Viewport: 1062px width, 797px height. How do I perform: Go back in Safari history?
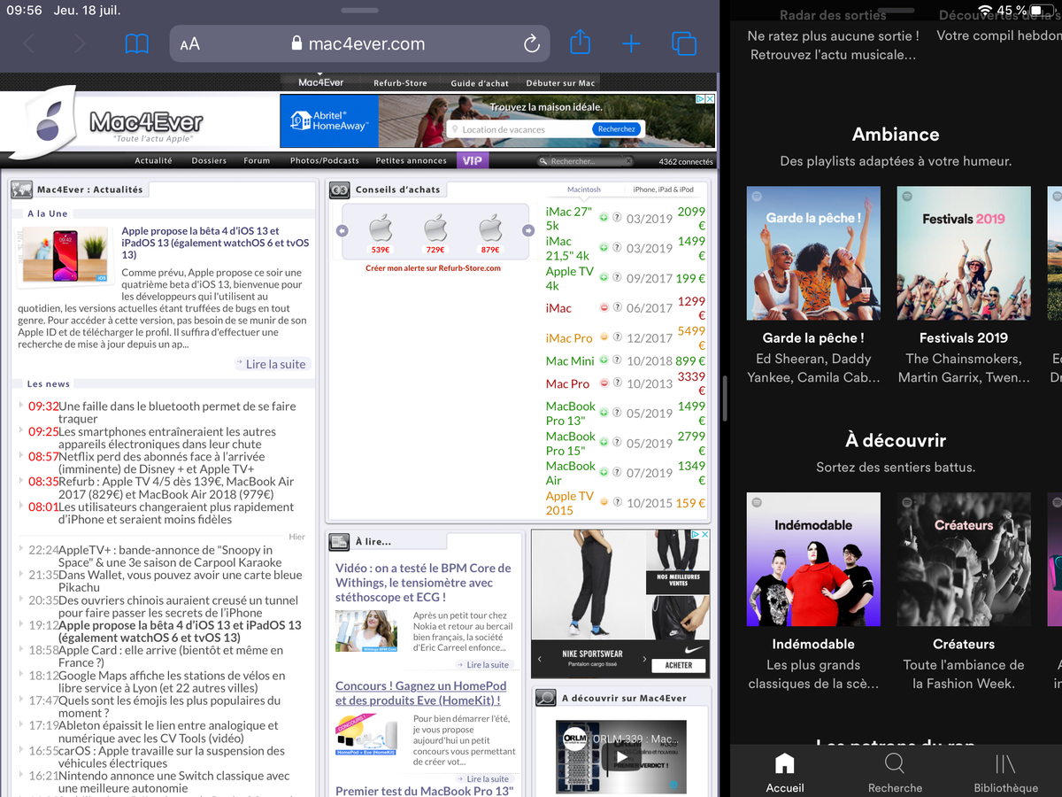[x=29, y=43]
